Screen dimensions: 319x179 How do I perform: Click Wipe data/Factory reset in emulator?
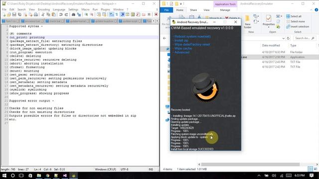pos(192,44)
